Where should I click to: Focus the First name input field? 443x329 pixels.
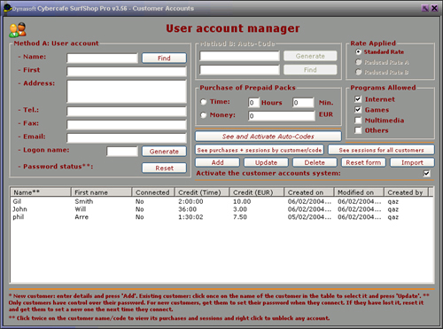pos(127,71)
